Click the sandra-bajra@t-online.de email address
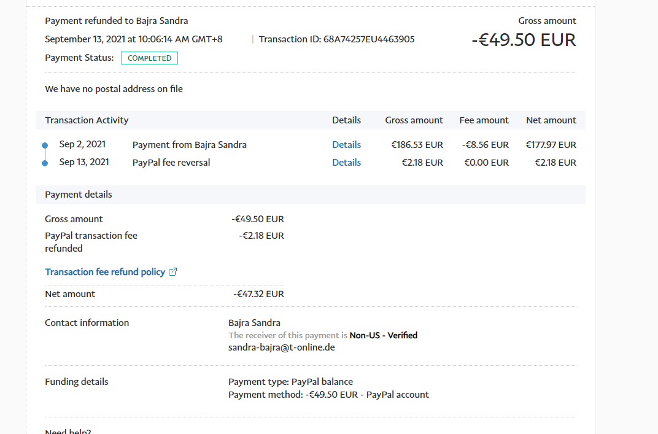 (x=281, y=347)
